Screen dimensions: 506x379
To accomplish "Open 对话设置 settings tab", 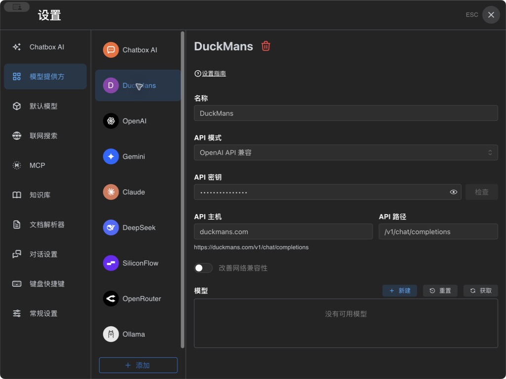I will (45, 254).
